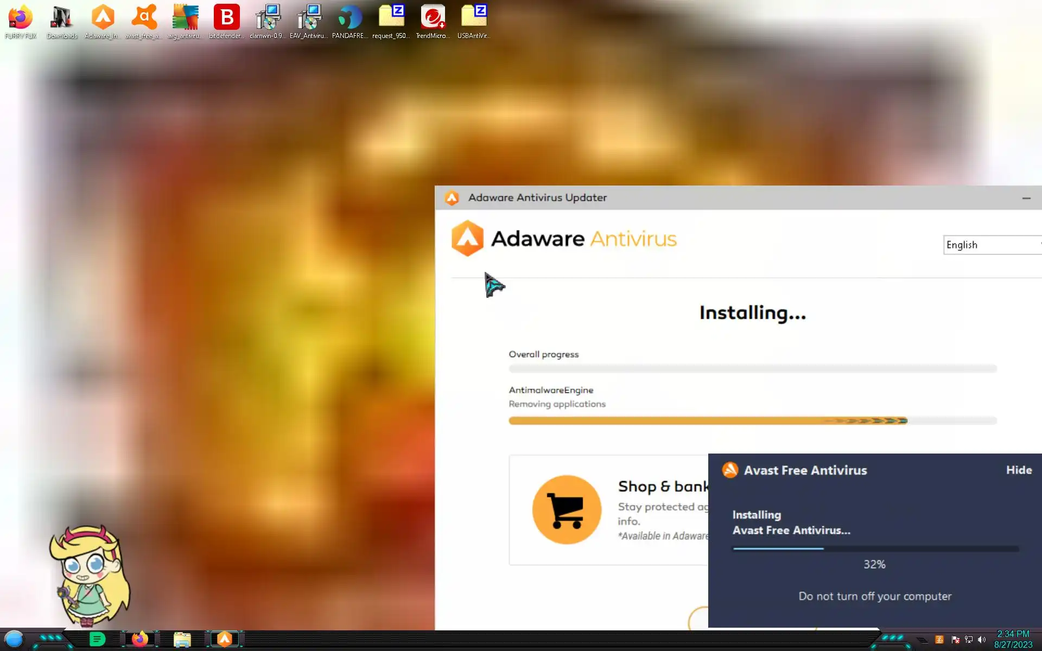Click Hide on Avast installer popup
The height and width of the screenshot is (651, 1042).
pyautogui.click(x=1019, y=470)
